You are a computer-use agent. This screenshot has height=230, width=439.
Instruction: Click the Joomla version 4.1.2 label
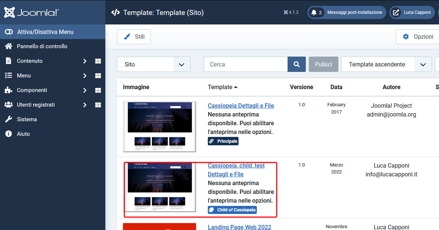(x=291, y=12)
